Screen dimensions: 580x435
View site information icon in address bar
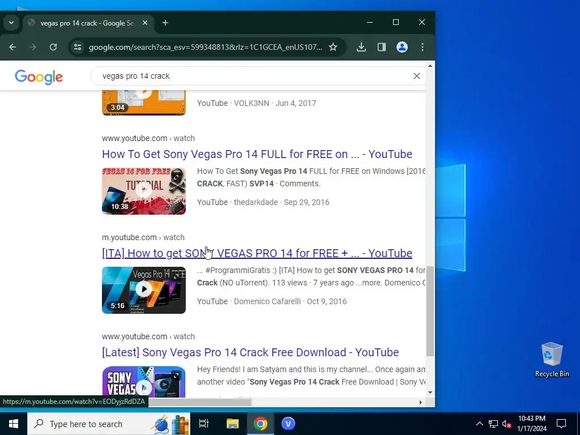pos(77,47)
